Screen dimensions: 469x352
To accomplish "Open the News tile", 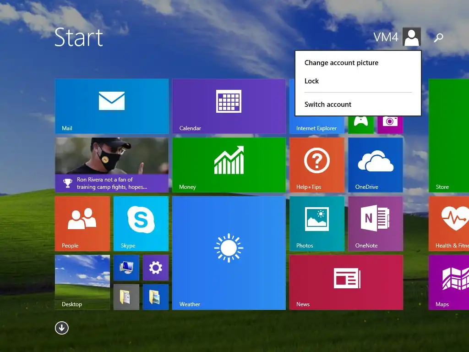I will point(346,282).
